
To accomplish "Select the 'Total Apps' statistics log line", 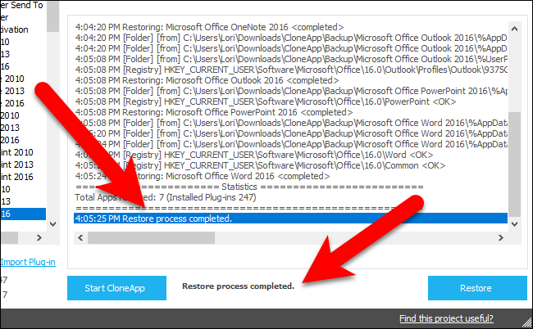I will click(166, 197).
